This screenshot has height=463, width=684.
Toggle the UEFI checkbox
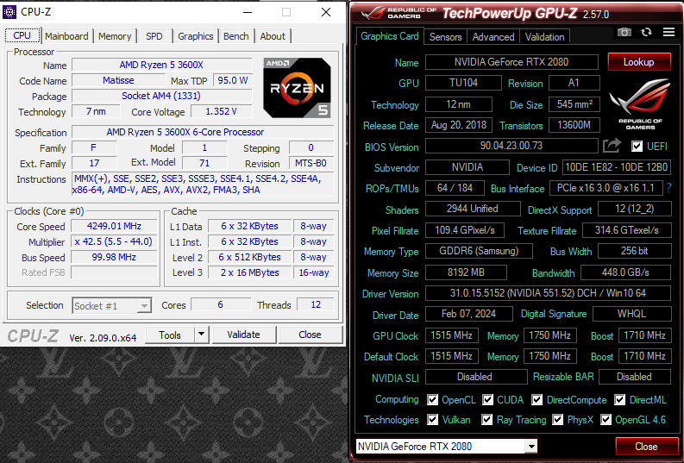pos(637,146)
